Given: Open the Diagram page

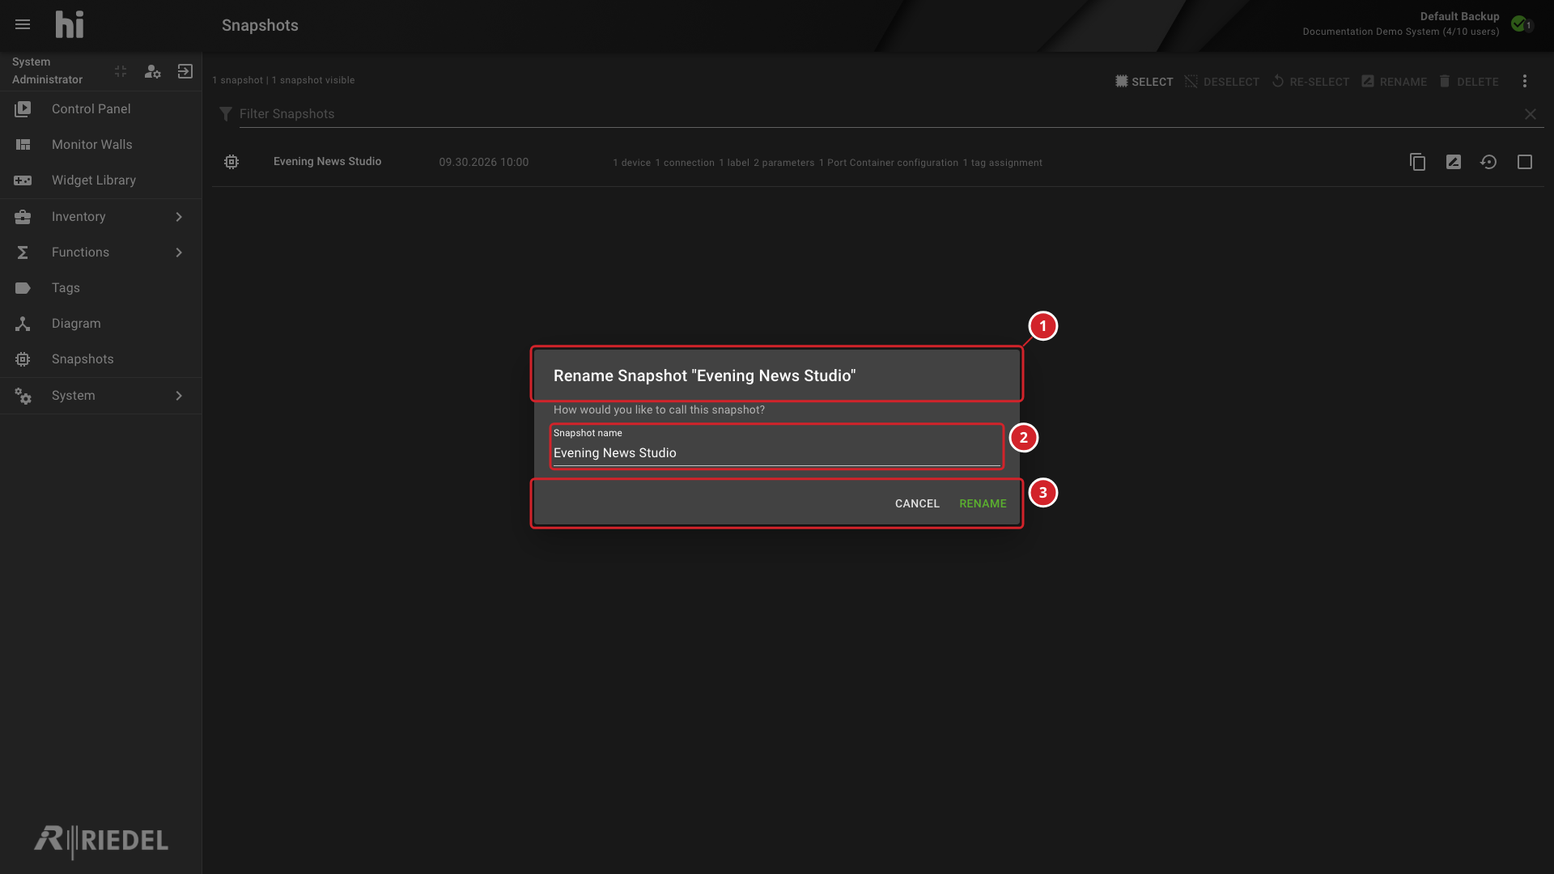Looking at the screenshot, I should click(101, 323).
